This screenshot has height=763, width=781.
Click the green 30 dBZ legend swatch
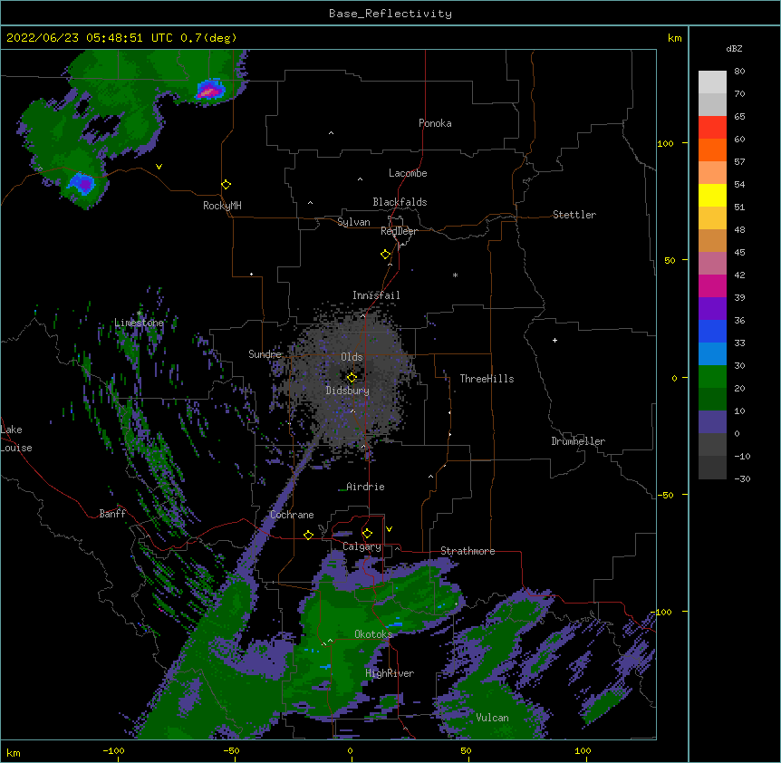(712, 377)
